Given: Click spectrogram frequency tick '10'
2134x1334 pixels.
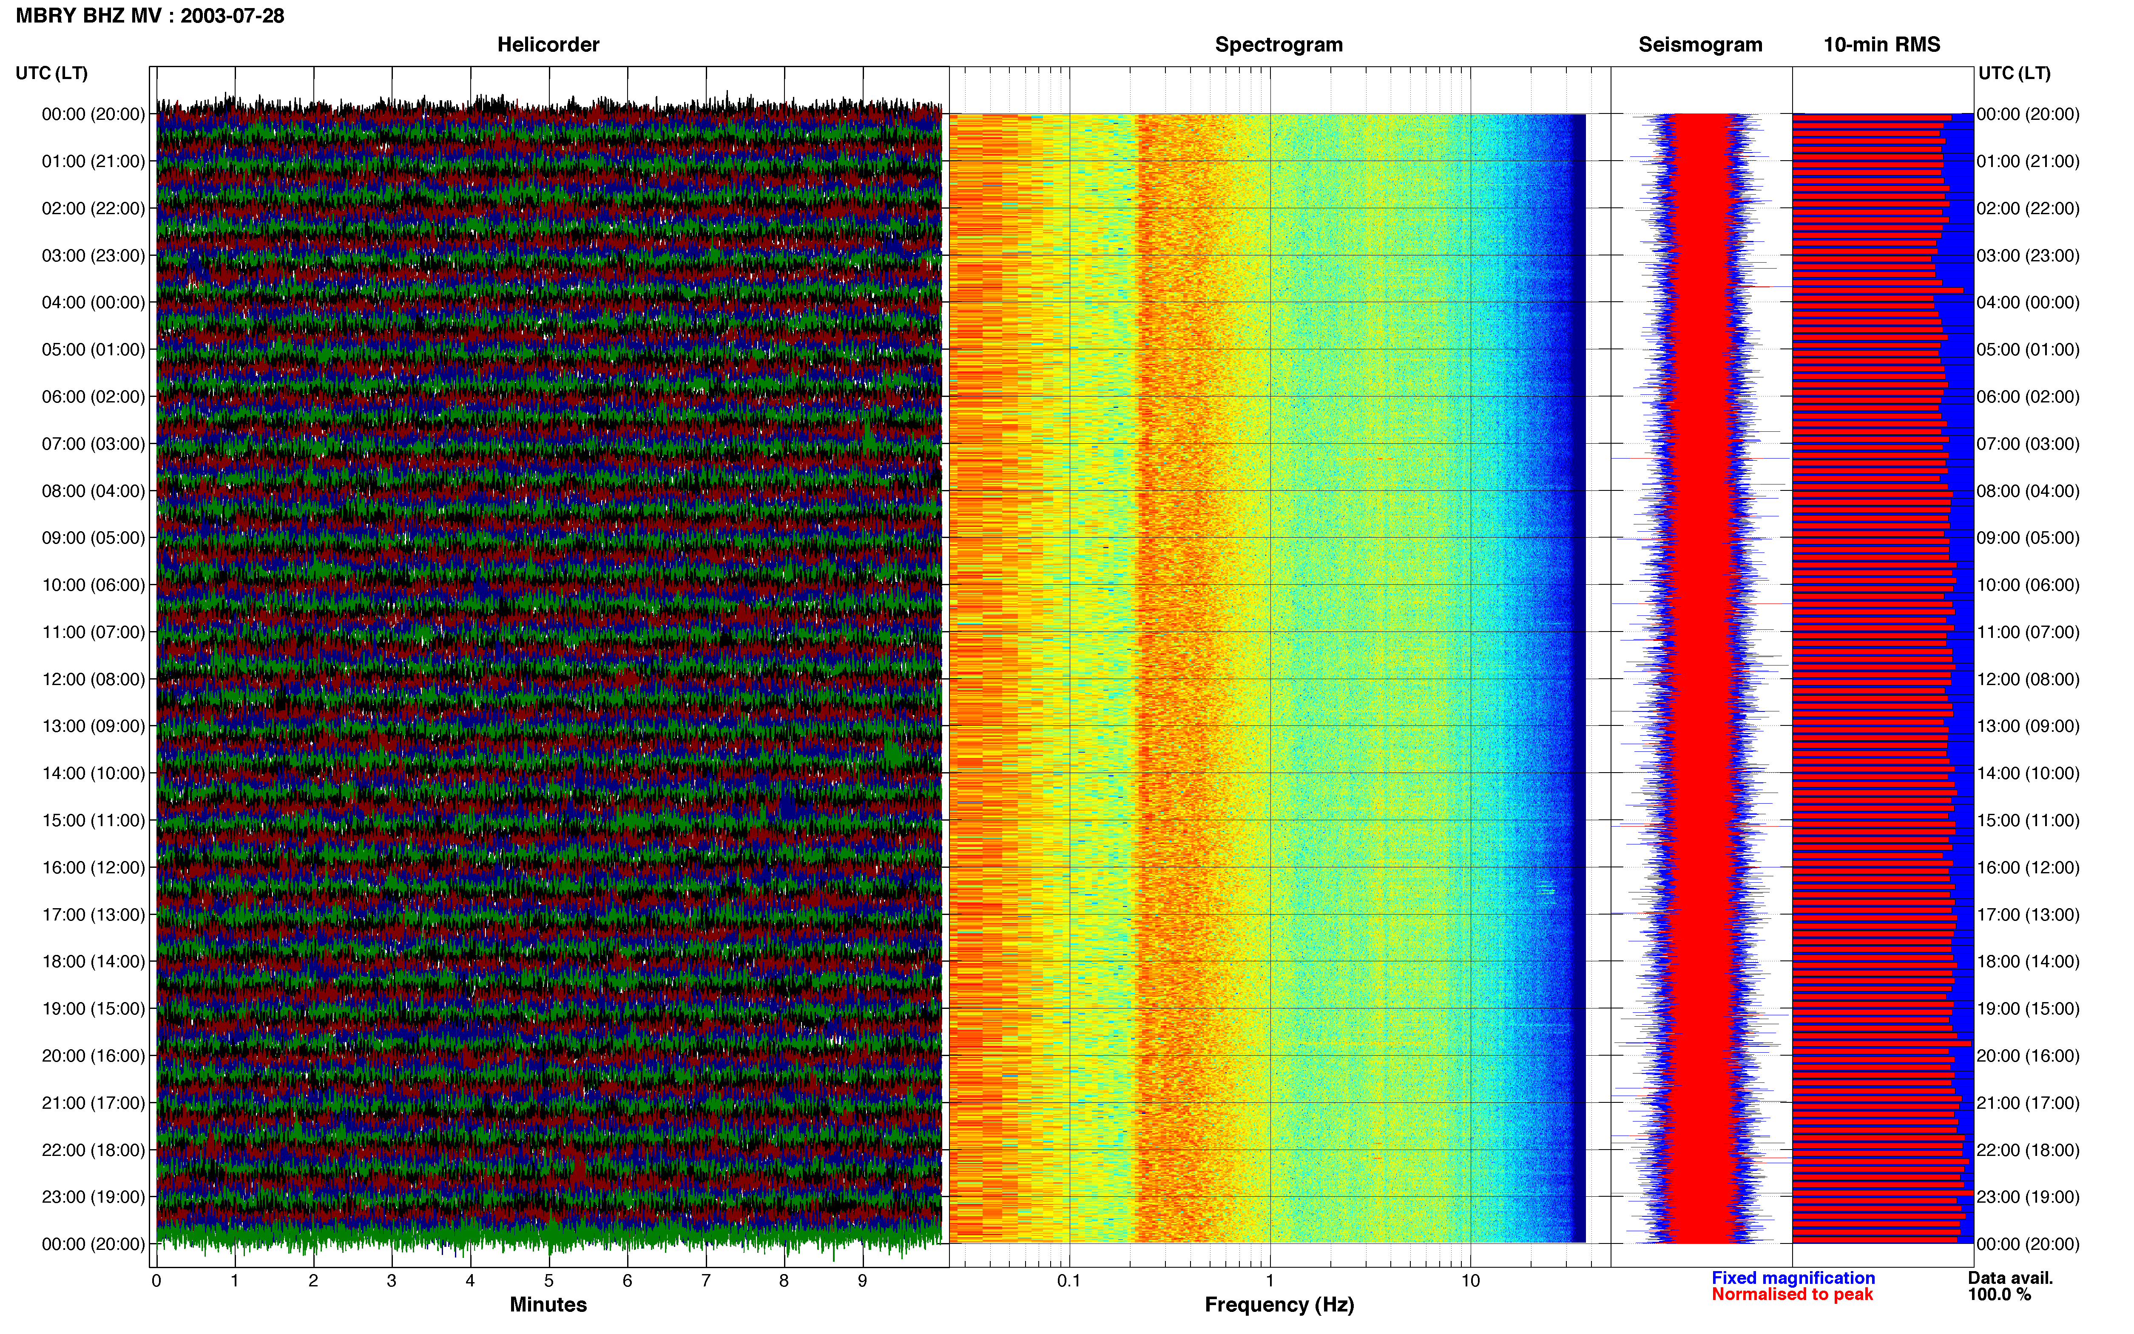Looking at the screenshot, I should pos(1470,1281).
